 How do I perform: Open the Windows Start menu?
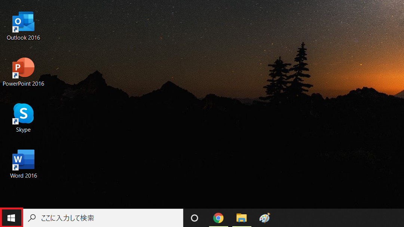point(11,218)
